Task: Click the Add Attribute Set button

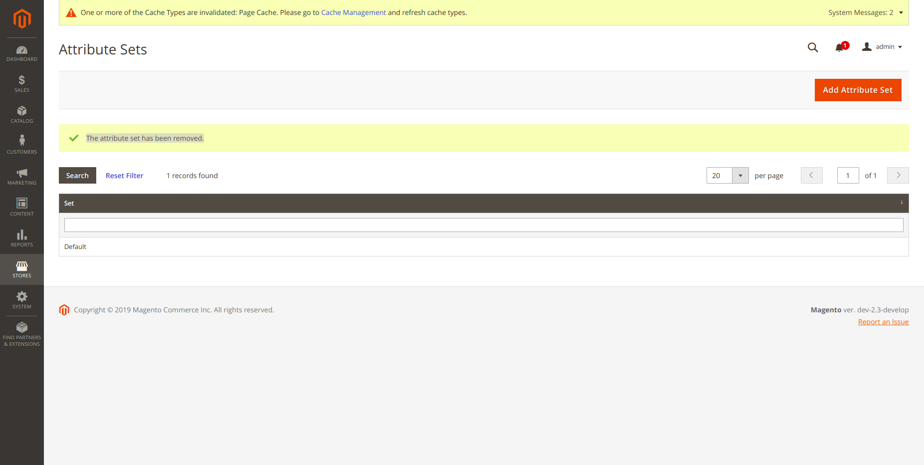Action: pos(857,90)
